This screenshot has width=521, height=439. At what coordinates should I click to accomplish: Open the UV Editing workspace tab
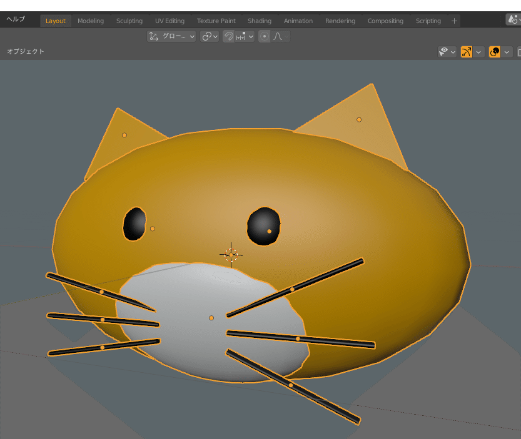[169, 21]
